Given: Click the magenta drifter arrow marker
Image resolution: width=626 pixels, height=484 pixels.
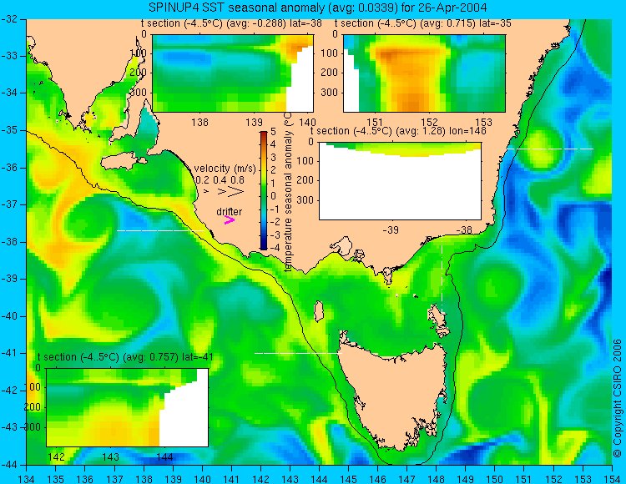Looking at the screenshot, I should (230, 219).
